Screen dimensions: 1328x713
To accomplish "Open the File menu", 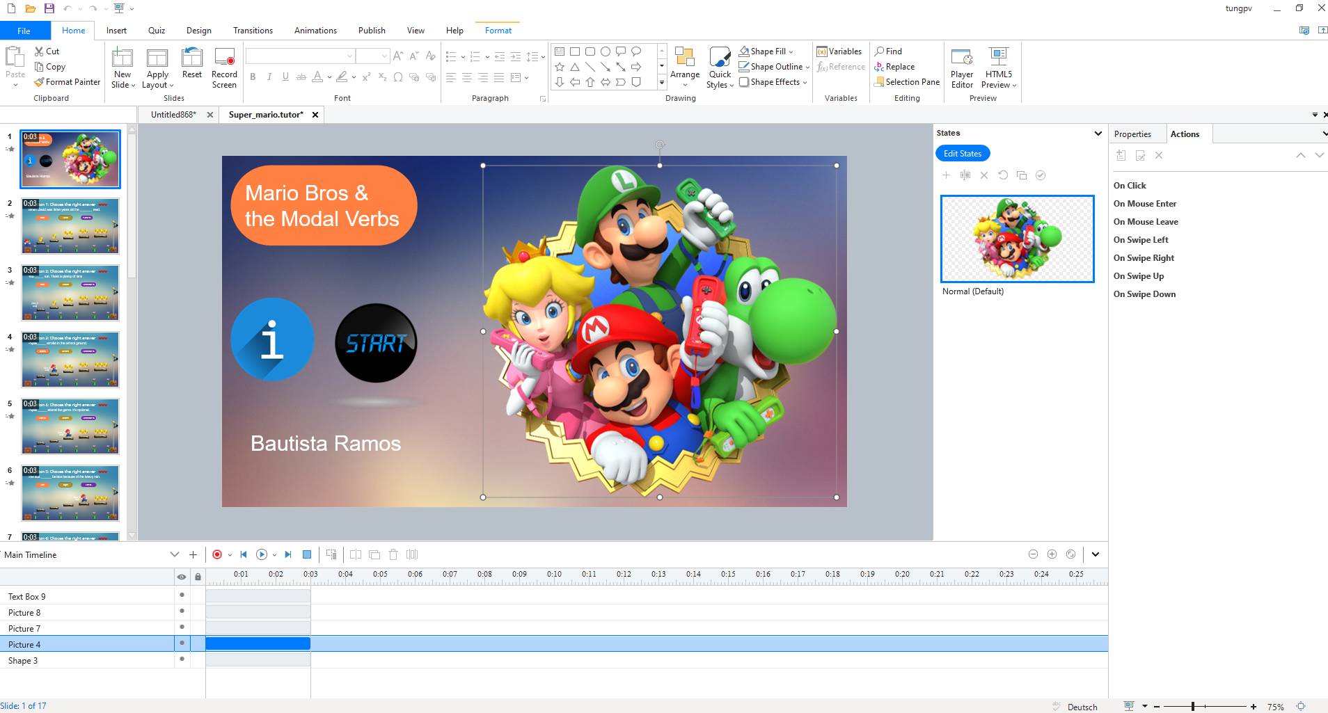I will click(x=24, y=31).
